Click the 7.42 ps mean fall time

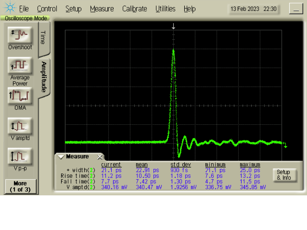coord(146,182)
